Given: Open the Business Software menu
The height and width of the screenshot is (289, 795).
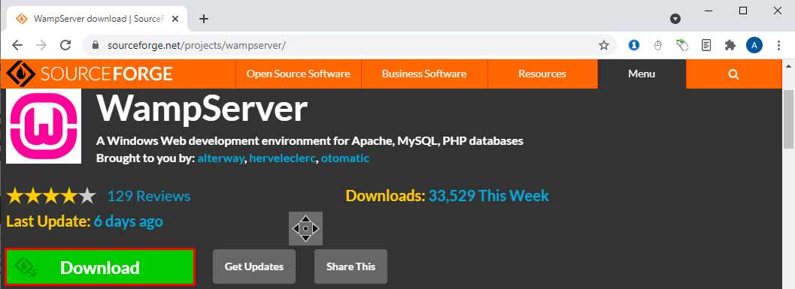Looking at the screenshot, I should pos(424,74).
